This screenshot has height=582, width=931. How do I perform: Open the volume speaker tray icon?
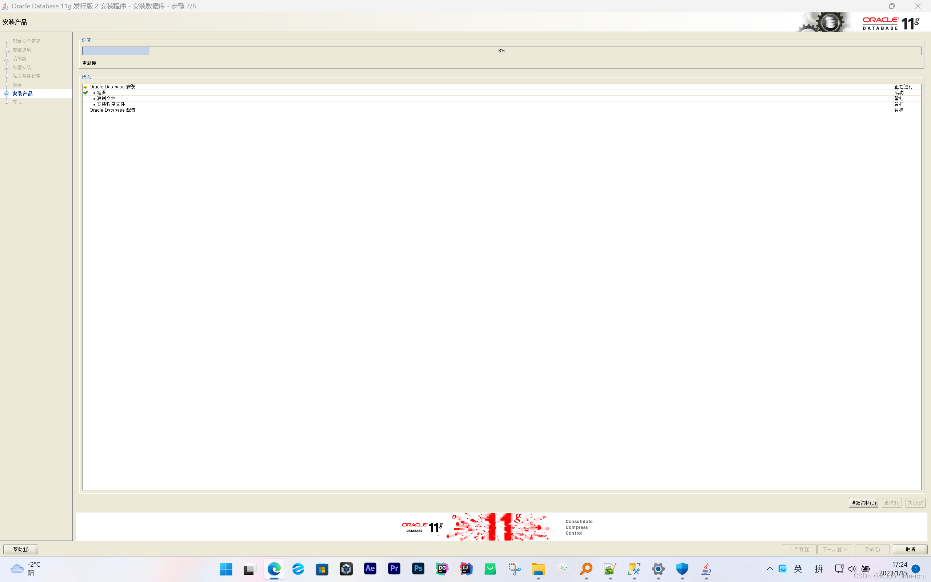[x=852, y=569]
